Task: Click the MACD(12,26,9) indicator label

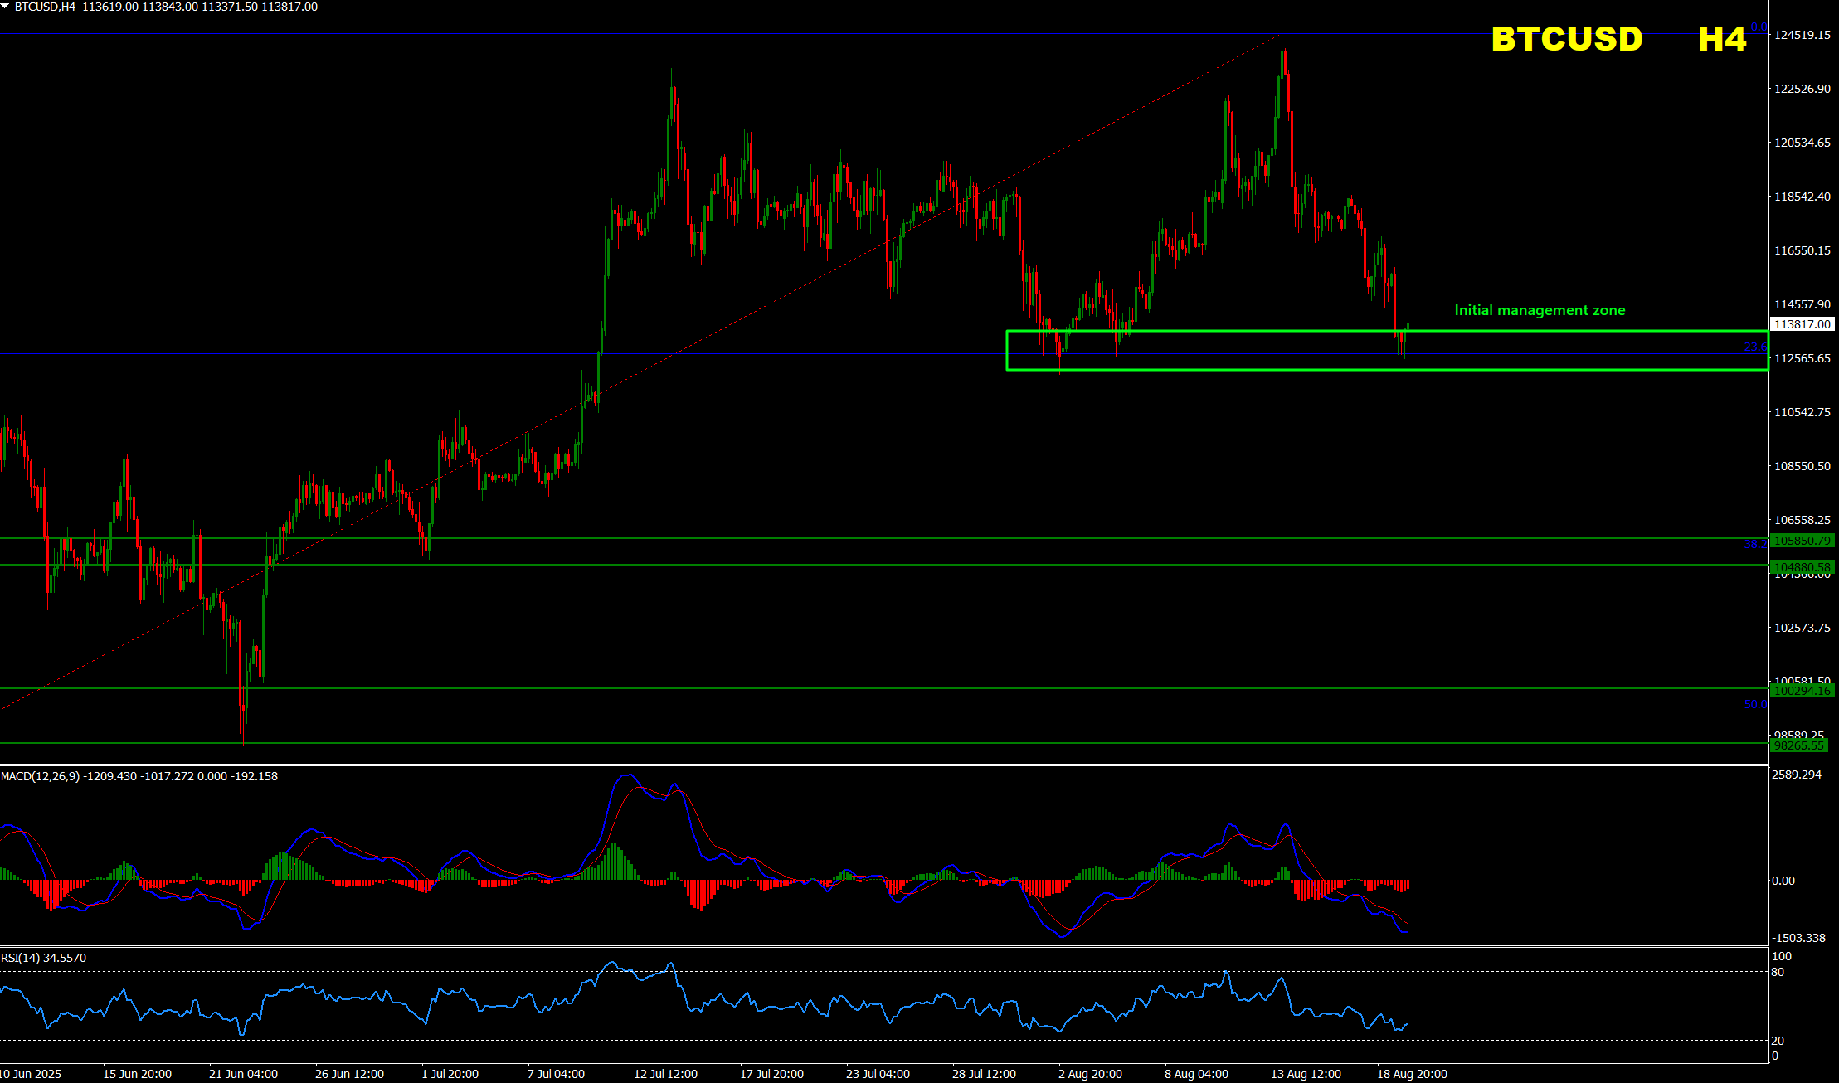Action: 40,776
